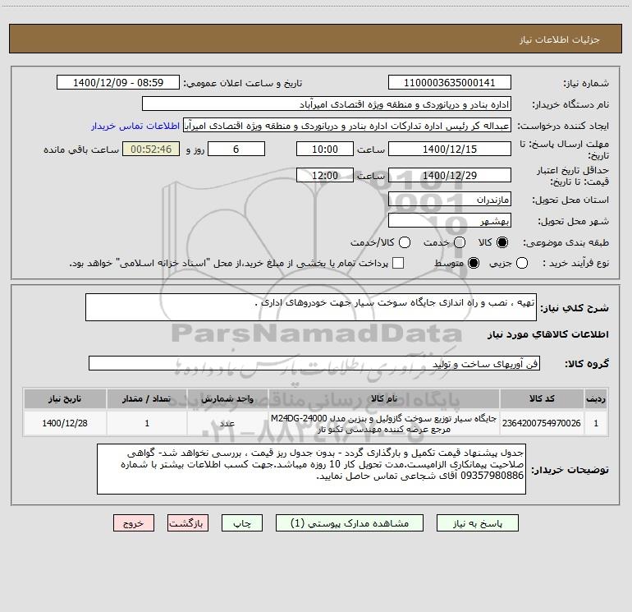Click the چاپ print button
This screenshot has height=612, width=632.
[242, 523]
